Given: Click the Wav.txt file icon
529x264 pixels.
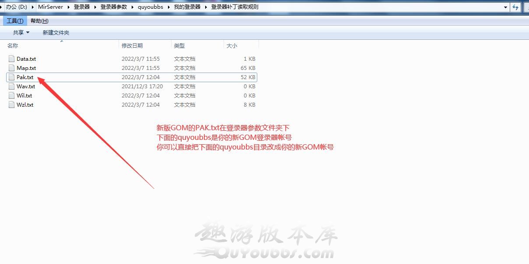Looking at the screenshot, I should pyautogui.click(x=11, y=86).
